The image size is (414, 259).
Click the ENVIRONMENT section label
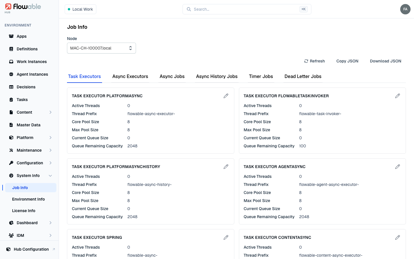click(x=18, y=25)
